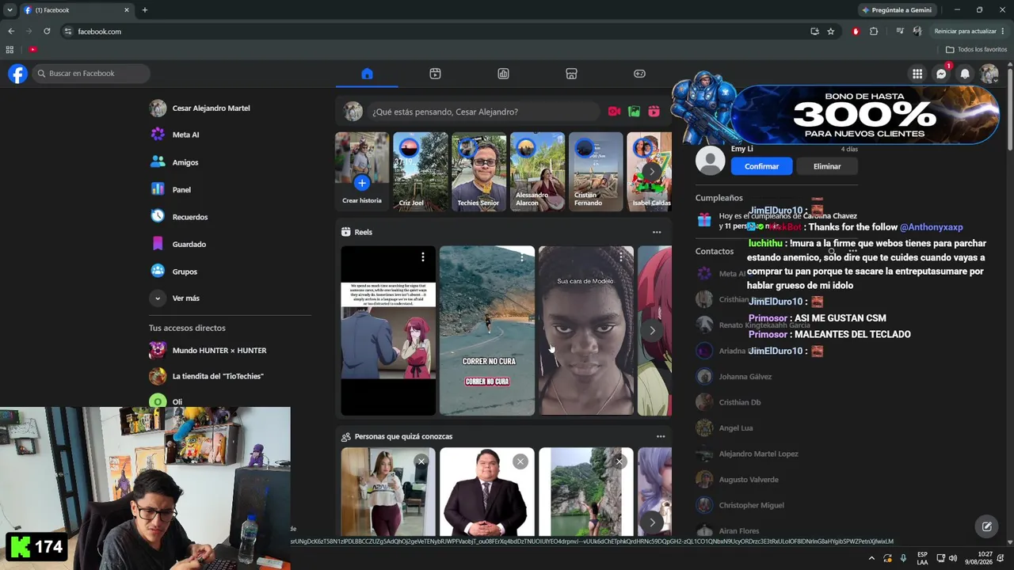This screenshot has width=1014, height=570.
Task: Open the Personas que quizá conozcas options menu
Action: [661, 436]
